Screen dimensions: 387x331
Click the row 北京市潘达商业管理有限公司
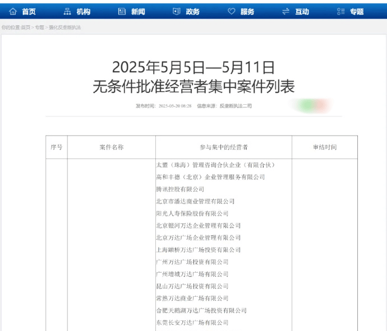point(195,201)
